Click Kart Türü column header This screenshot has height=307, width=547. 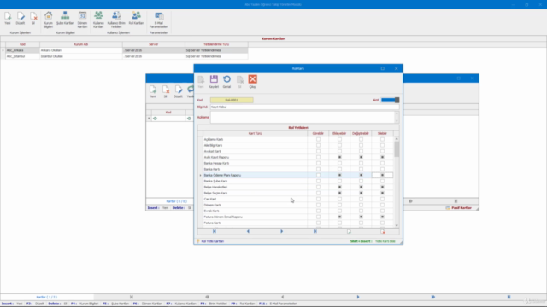[255, 133]
